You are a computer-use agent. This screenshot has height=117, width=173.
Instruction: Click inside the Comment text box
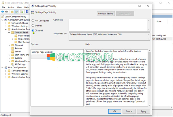(x=108, y=25)
